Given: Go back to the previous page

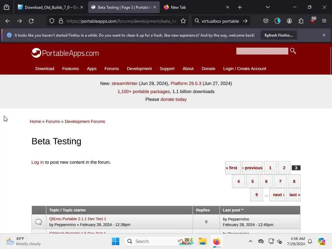Looking at the screenshot, I should click(8, 21).
